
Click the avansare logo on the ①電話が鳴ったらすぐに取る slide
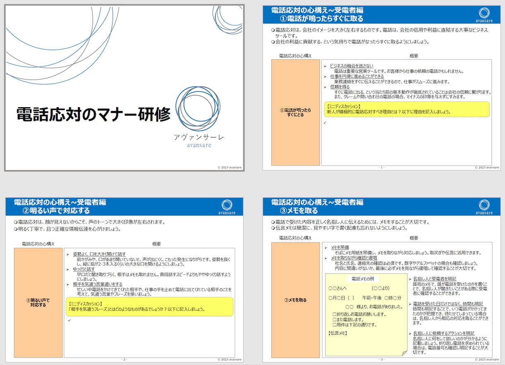[484, 15]
